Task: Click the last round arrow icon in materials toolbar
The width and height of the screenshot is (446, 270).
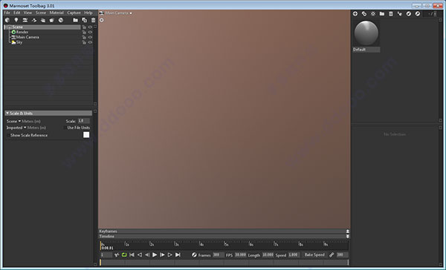Action: [417, 13]
